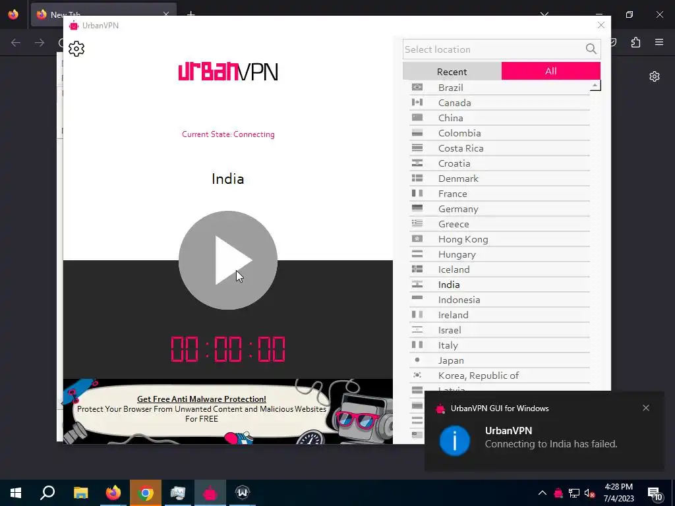Open Windows taskbar search
The image size is (675, 506).
tap(47, 493)
